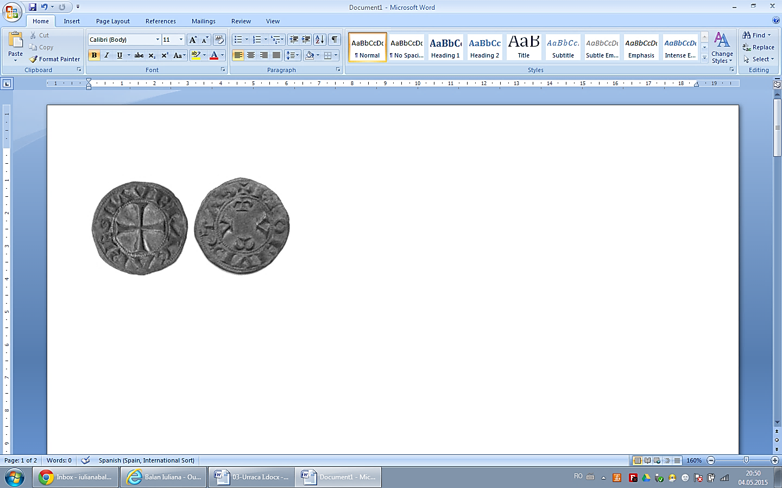Click the Save icon in quick access toolbar
The height and width of the screenshot is (488, 782).
point(33,7)
